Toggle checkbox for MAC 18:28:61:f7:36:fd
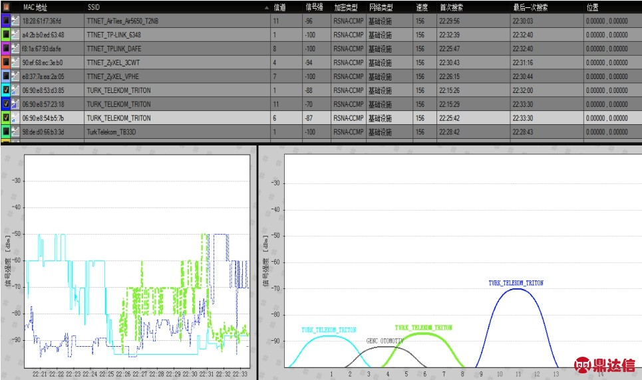The image size is (642, 380). click(6, 21)
